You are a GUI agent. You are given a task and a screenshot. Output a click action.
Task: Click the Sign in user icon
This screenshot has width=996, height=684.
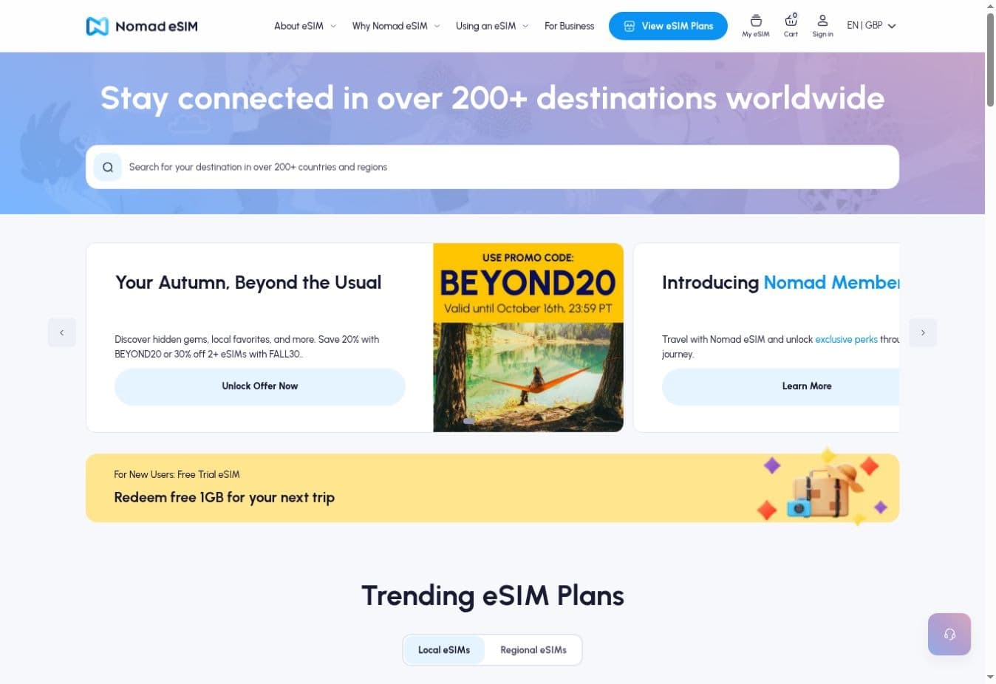click(822, 25)
